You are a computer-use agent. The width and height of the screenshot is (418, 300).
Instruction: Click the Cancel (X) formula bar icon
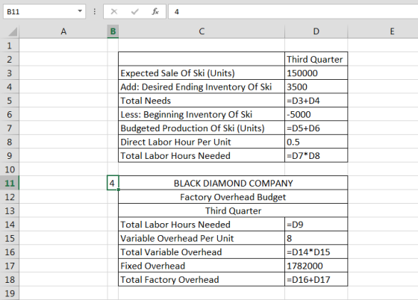pos(114,11)
